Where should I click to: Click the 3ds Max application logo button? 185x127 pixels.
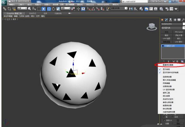tap(4, 3)
